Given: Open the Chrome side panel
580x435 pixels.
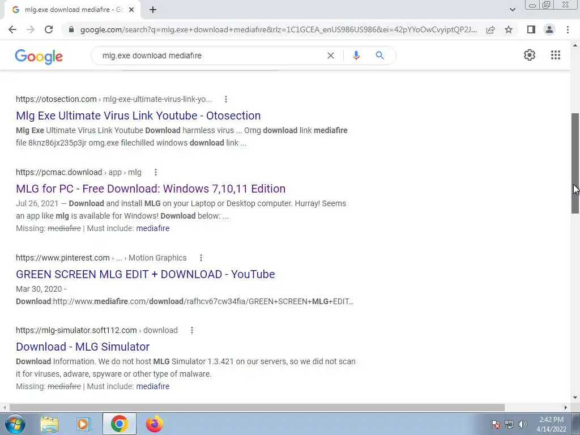Looking at the screenshot, I should pyautogui.click(x=531, y=29).
